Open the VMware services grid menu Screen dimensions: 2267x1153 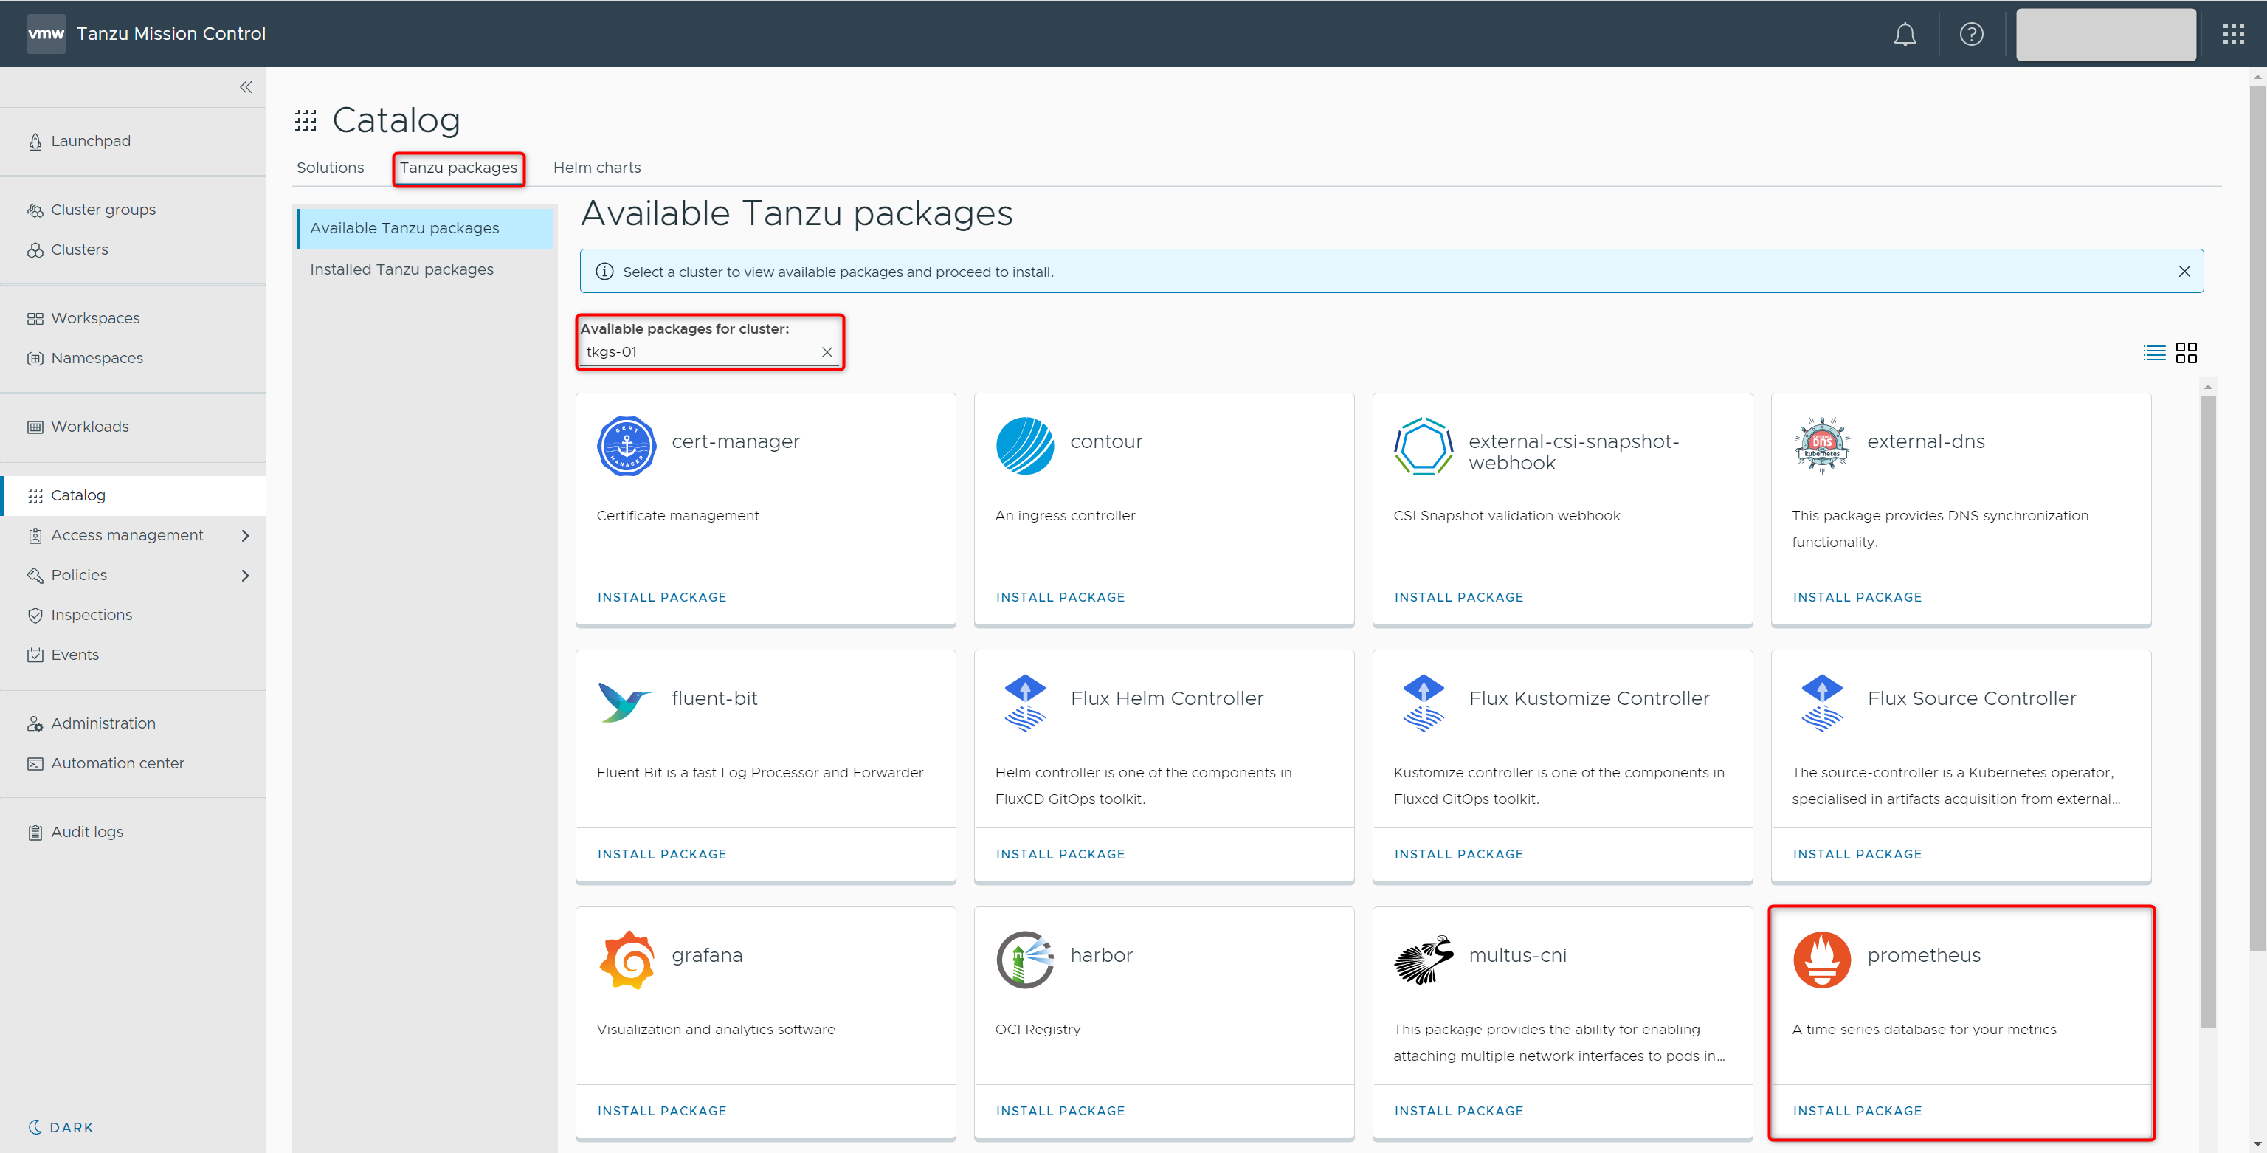2232,35
